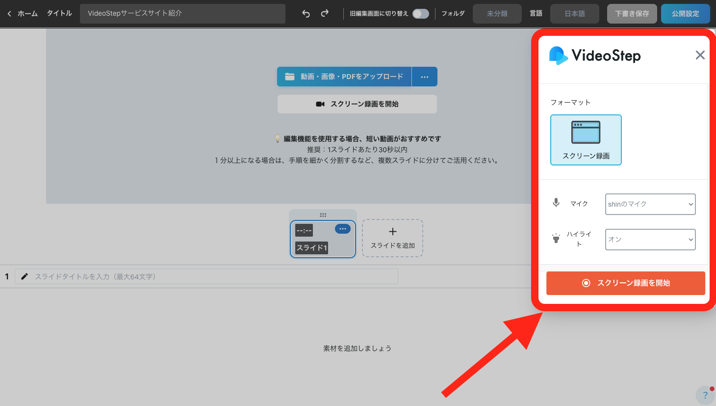Click the VideoStep logo in the panel
Image resolution: width=716 pixels, height=406 pixels.
(x=595, y=55)
